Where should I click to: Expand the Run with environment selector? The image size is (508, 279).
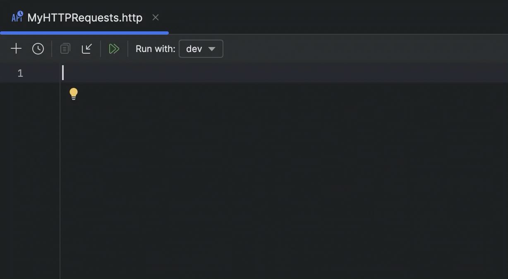pyautogui.click(x=201, y=48)
